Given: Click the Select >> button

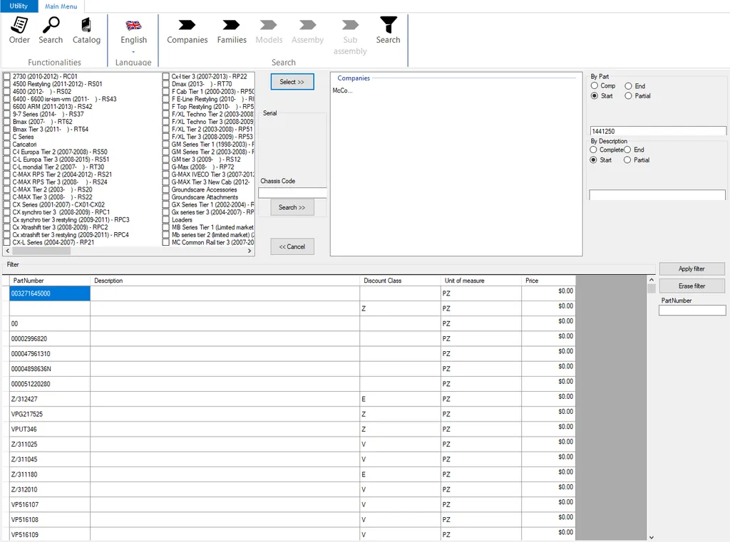Looking at the screenshot, I should click(292, 82).
